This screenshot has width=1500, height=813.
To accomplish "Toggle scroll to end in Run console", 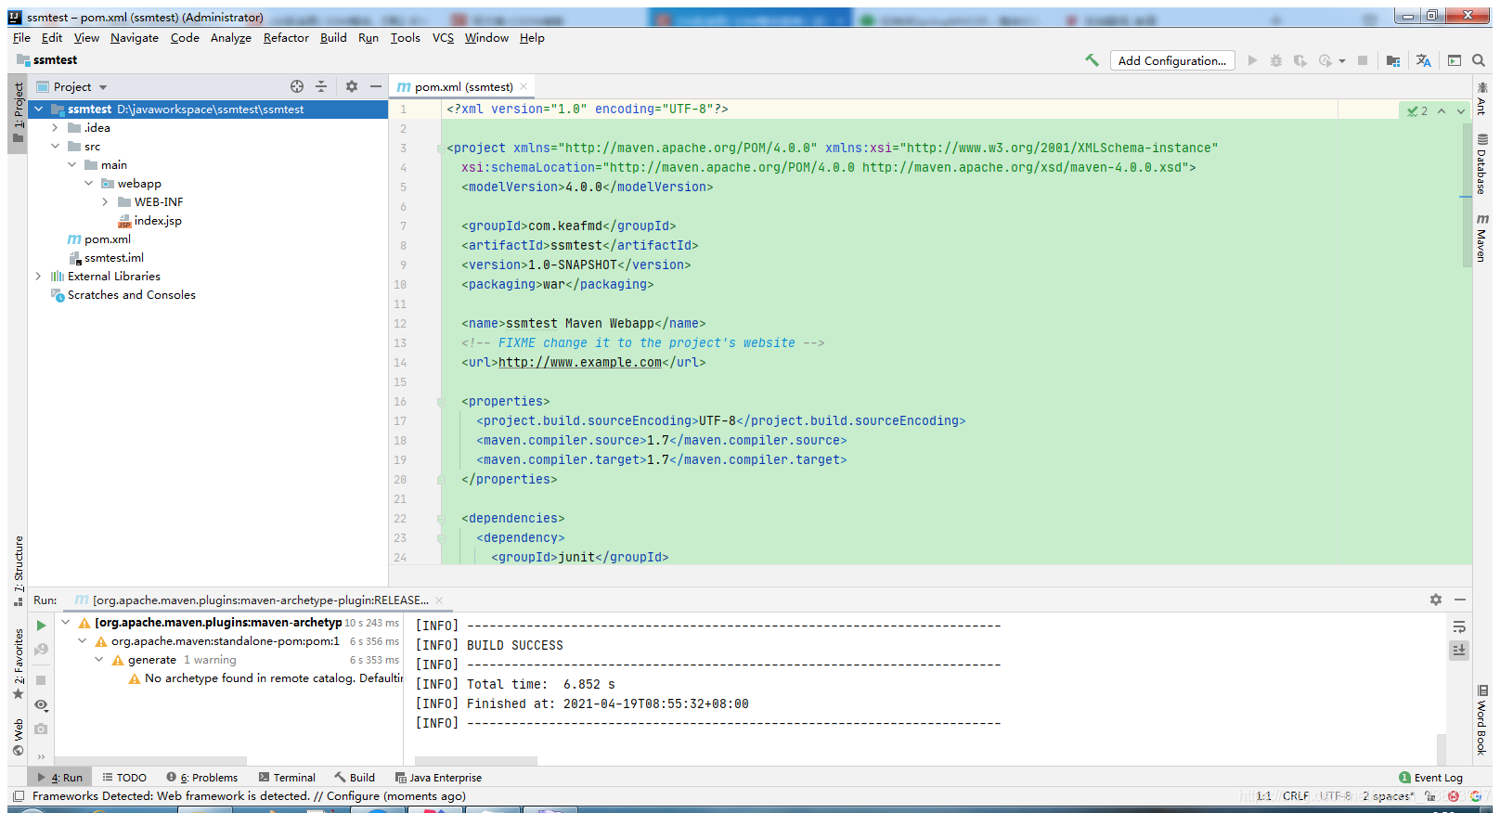I will (x=1459, y=651).
